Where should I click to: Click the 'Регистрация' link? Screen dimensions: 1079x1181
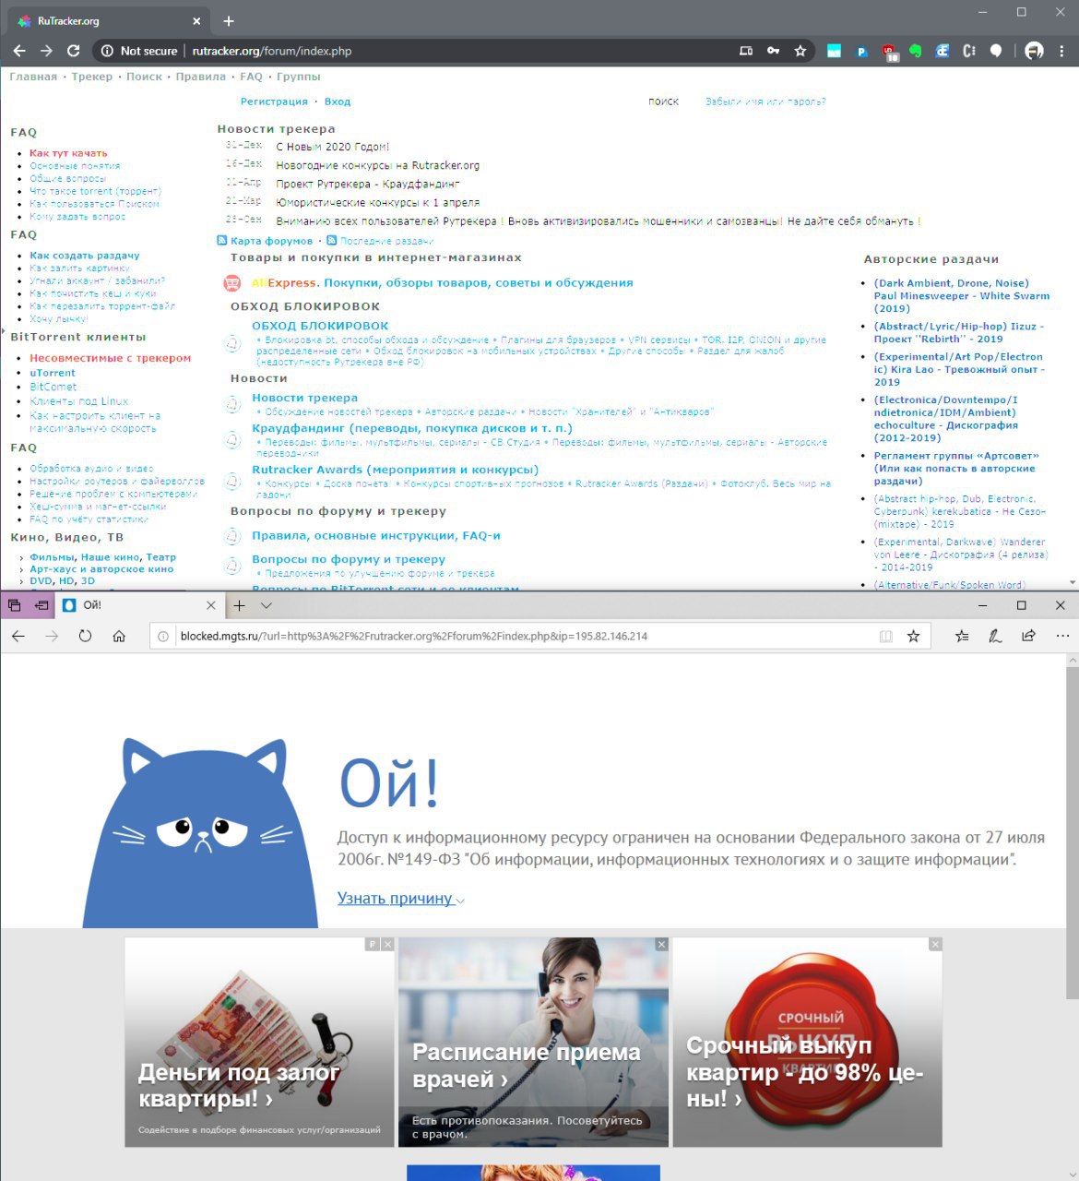274,101
